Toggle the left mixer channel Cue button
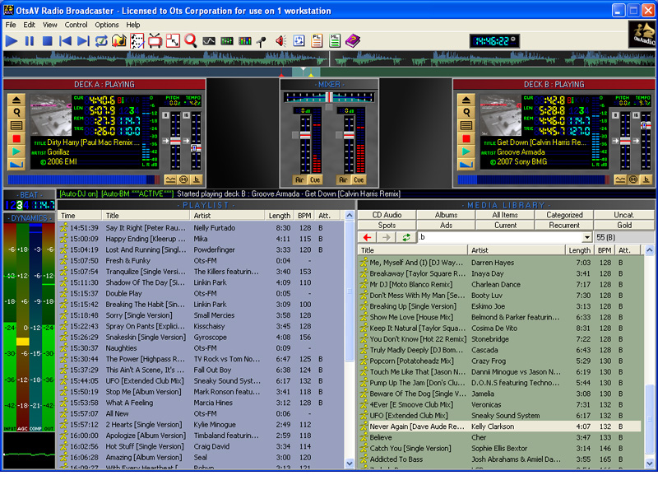 point(315,179)
